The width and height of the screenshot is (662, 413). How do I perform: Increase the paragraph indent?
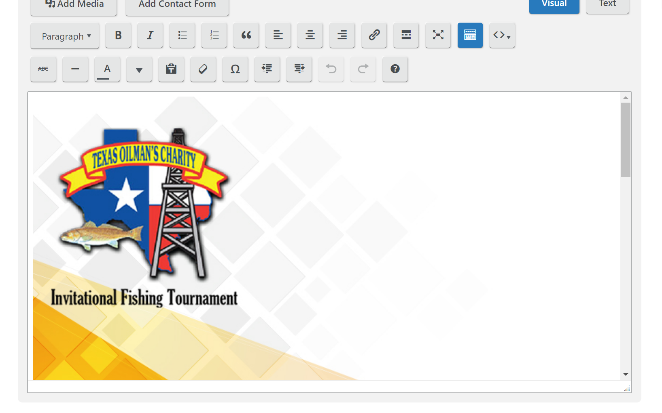(x=299, y=69)
